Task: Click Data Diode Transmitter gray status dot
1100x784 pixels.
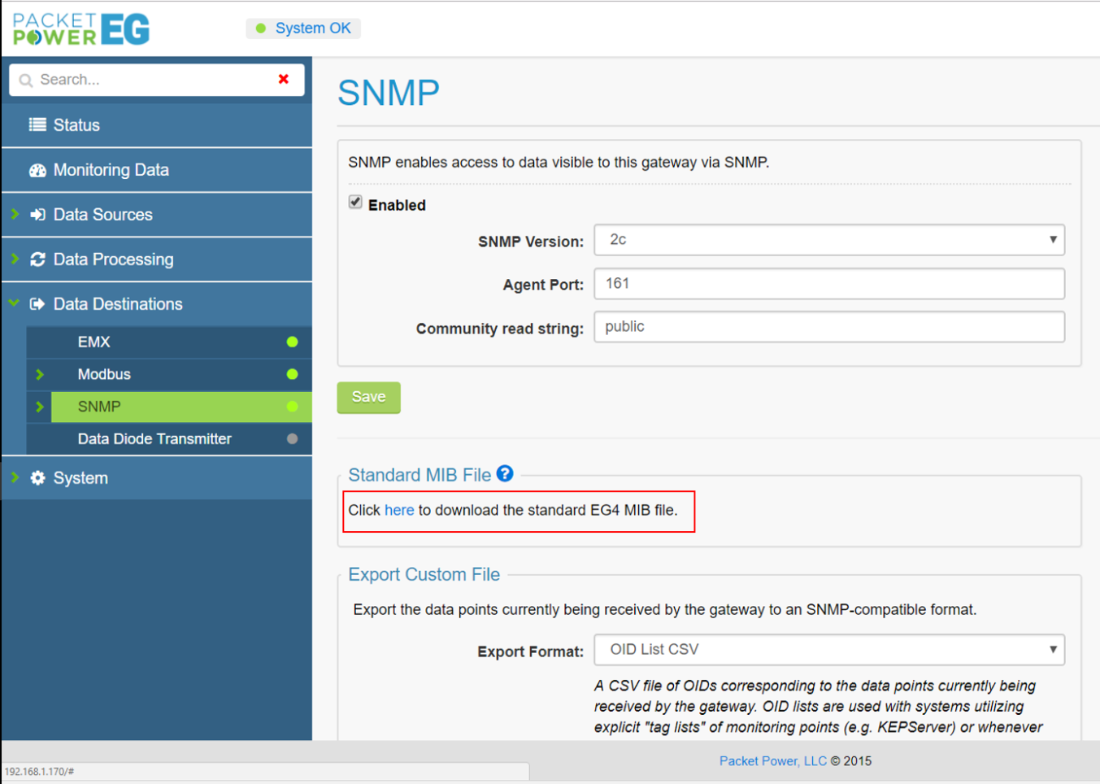Action: (x=292, y=439)
